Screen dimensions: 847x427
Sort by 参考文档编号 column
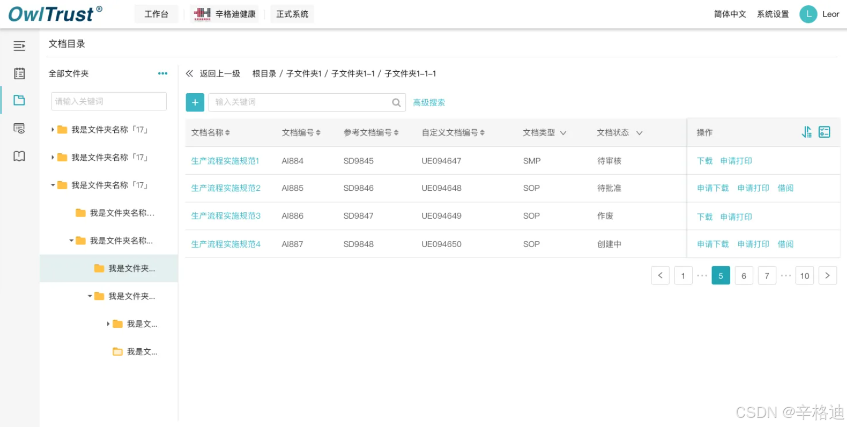point(396,132)
